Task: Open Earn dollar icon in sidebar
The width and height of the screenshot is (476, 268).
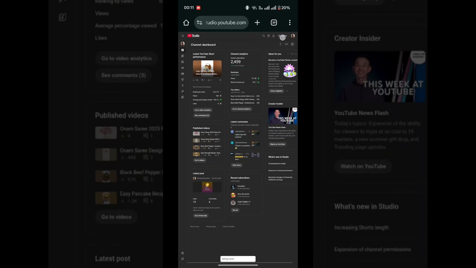Action: (183, 85)
